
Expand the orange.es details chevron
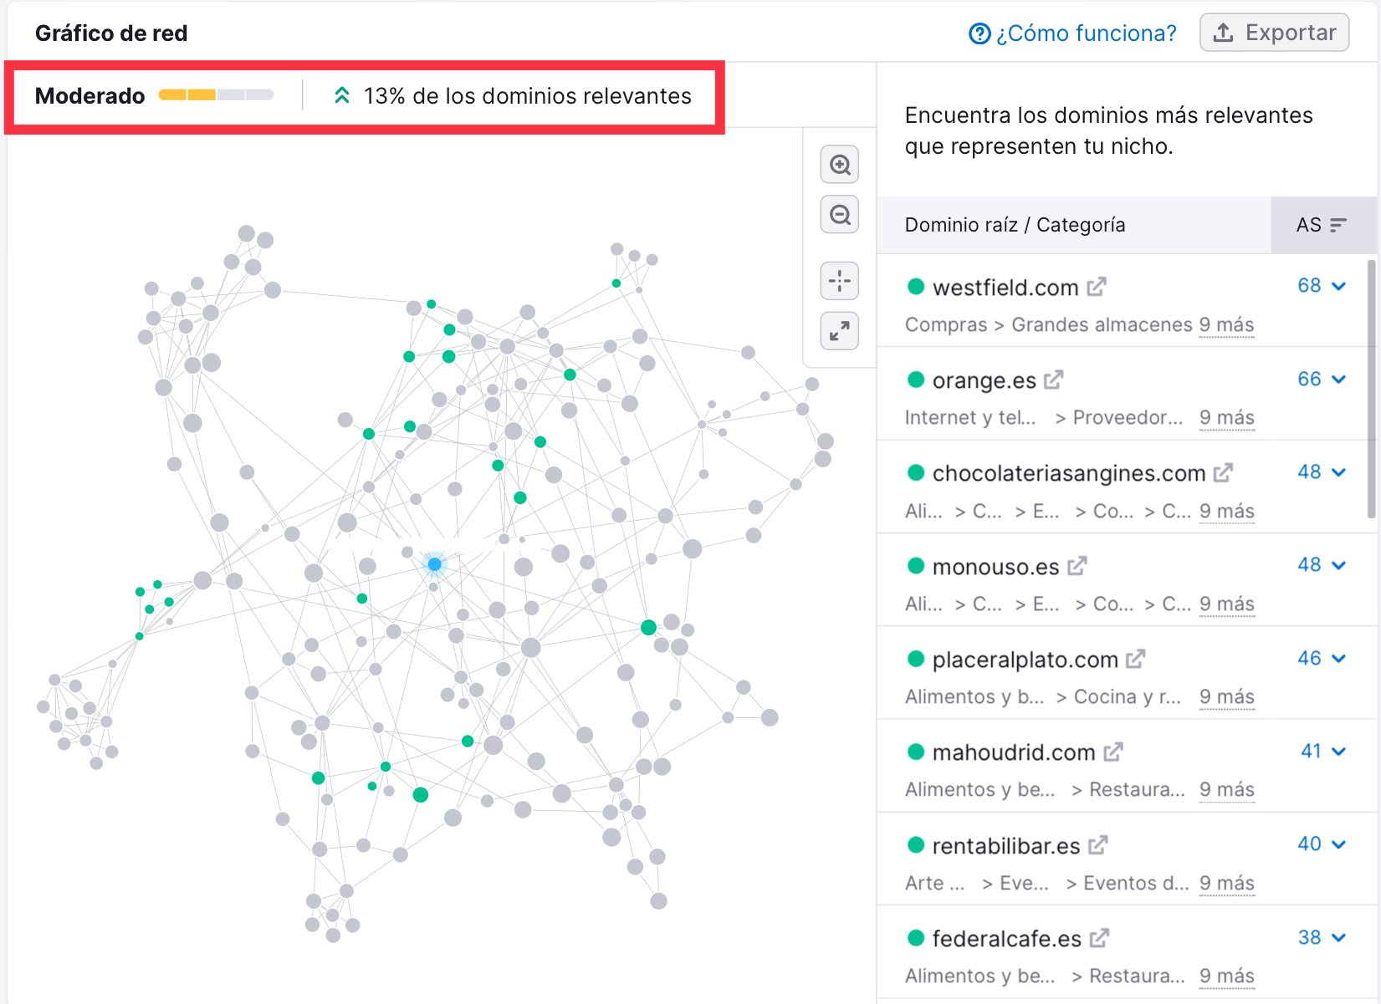[1339, 380]
